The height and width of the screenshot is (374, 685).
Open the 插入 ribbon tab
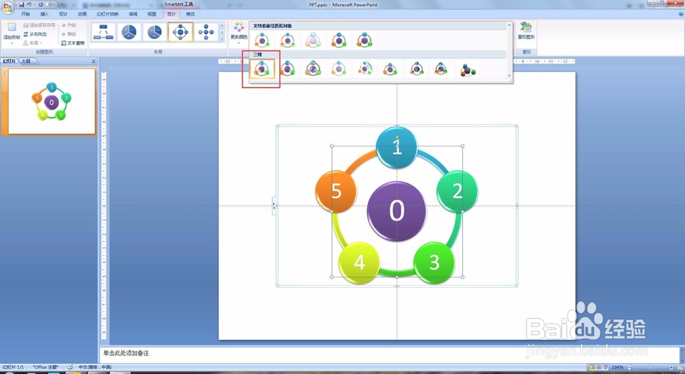pos(45,14)
